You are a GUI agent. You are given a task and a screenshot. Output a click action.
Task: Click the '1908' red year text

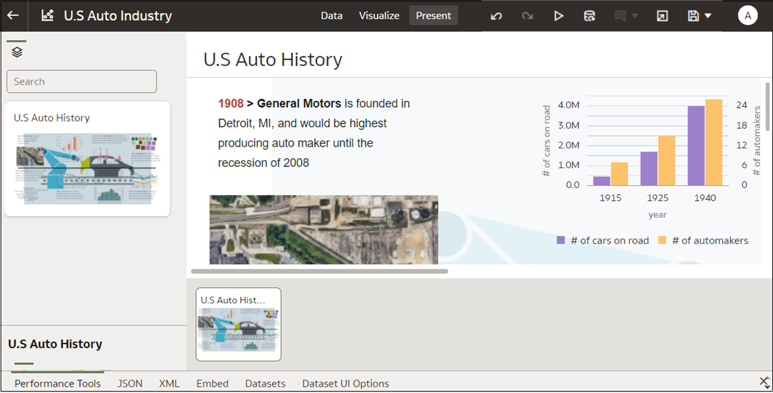(x=231, y=104)
